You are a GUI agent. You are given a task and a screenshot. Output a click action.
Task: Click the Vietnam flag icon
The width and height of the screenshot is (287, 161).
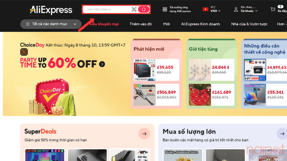coord(205,9)
